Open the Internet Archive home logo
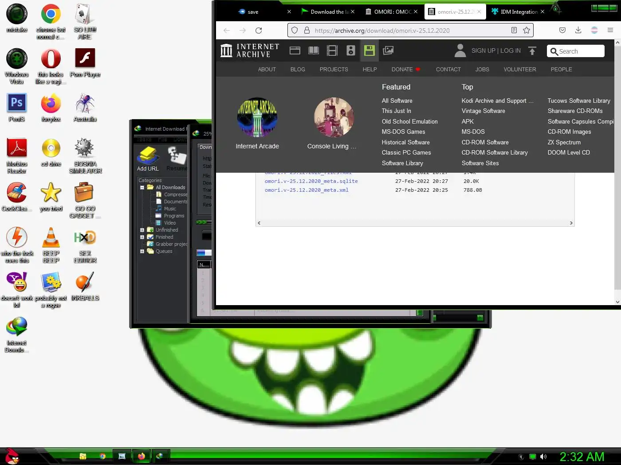The width and height of the screenshot is (621, 465). tap(250, 50)
